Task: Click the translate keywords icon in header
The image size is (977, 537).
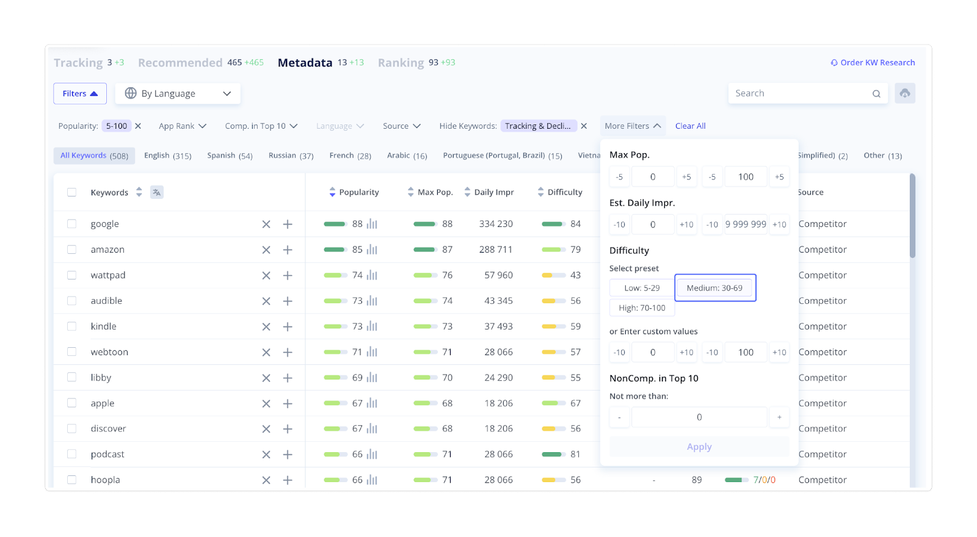Action: coord(157,192)
